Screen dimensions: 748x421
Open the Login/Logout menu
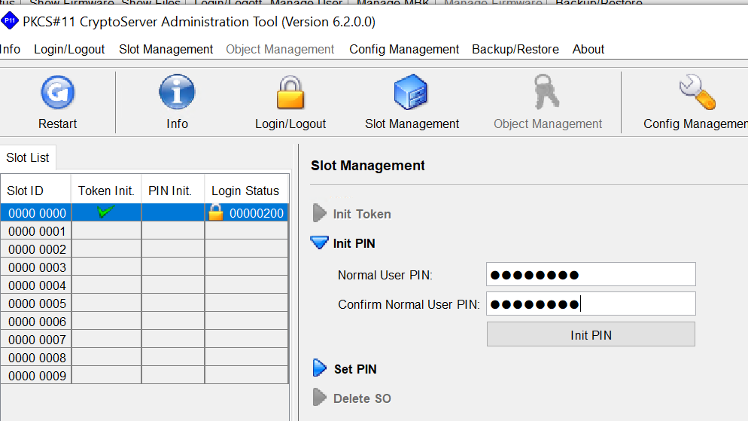click(69, 49)
